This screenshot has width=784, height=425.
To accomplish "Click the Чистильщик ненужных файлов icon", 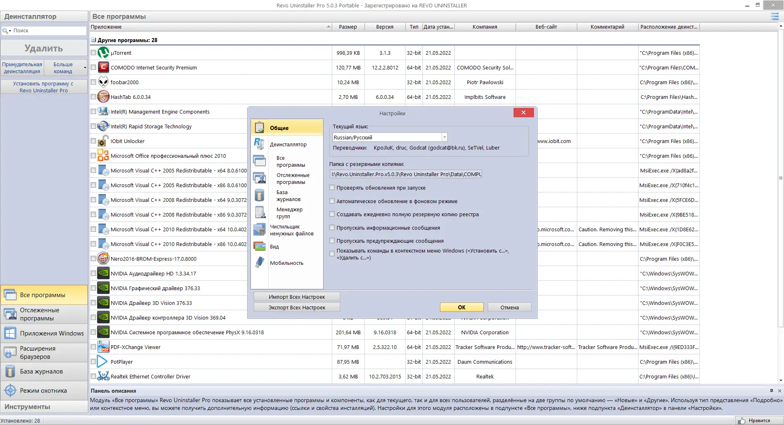I will tap(259, 230).
